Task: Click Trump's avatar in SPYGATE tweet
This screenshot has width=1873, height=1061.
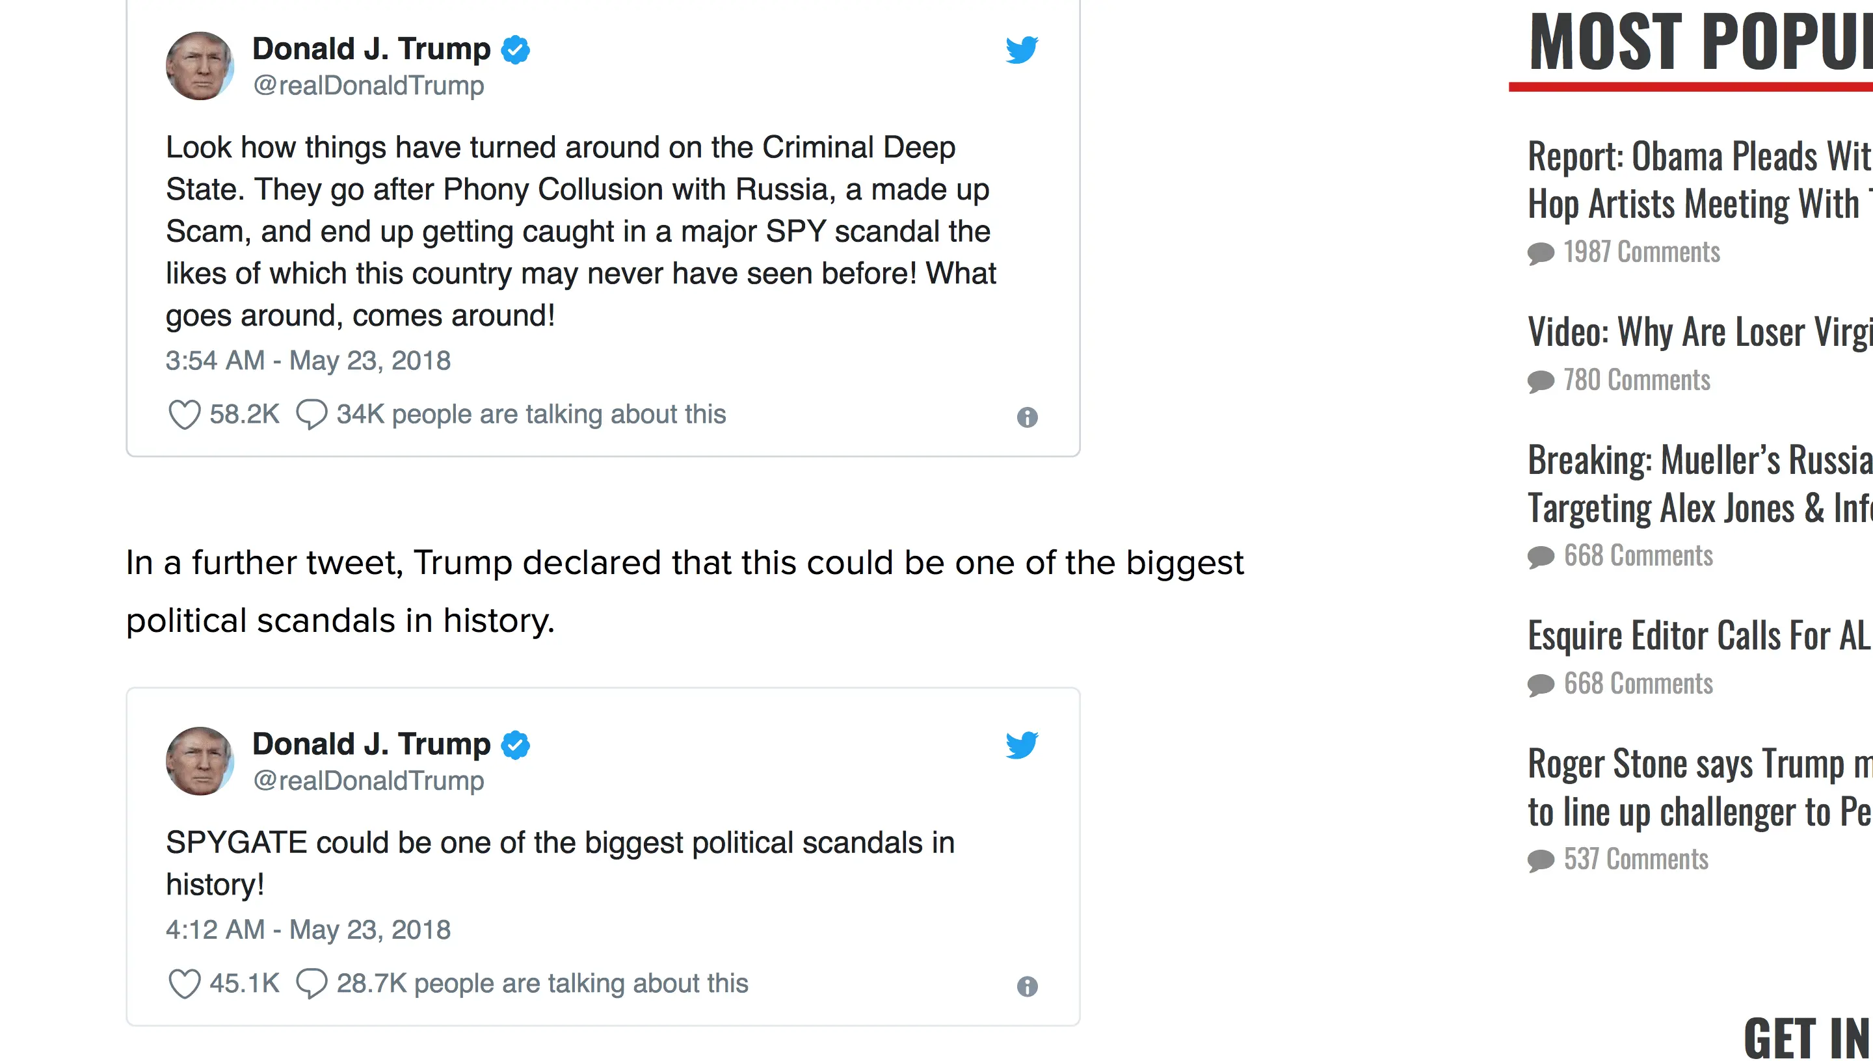Action: coord(200,761)
